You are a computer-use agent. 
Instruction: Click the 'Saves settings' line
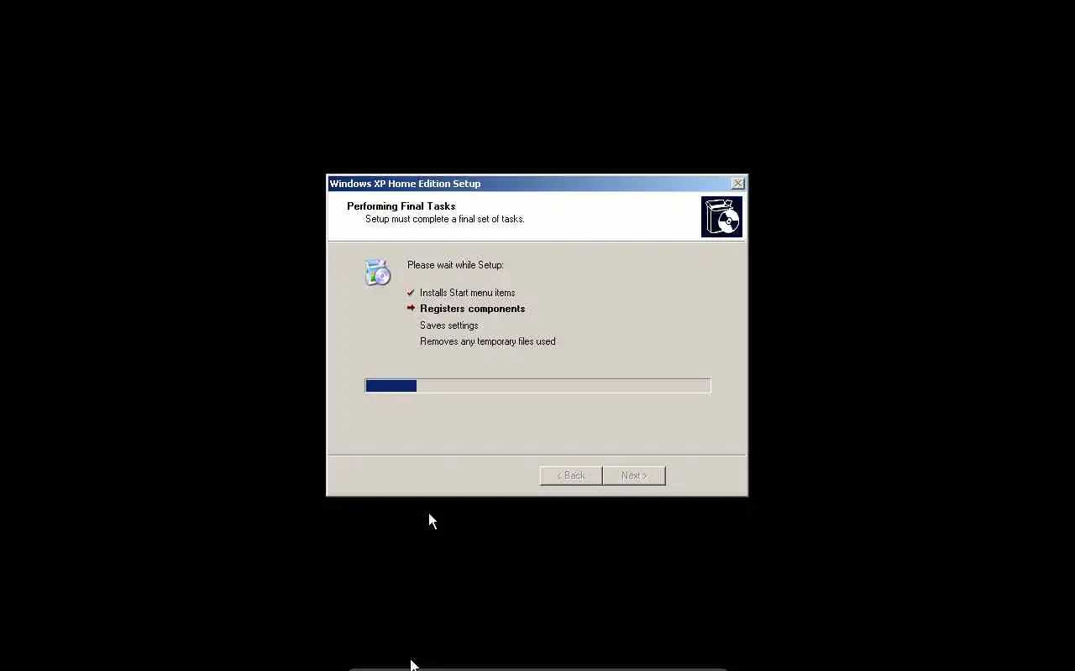click(x=448, y=325)
